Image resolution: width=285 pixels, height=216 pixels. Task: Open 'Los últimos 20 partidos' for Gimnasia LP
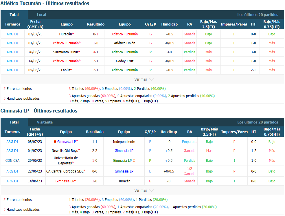pyautogui.click(x=258, y=122)
